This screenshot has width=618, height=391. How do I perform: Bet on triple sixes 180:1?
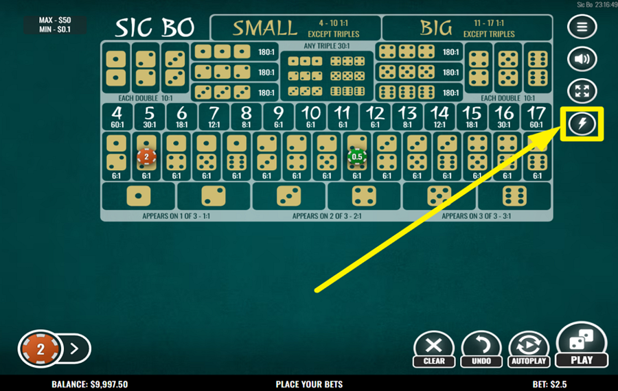pyautogui.click(x=419, y=93)
